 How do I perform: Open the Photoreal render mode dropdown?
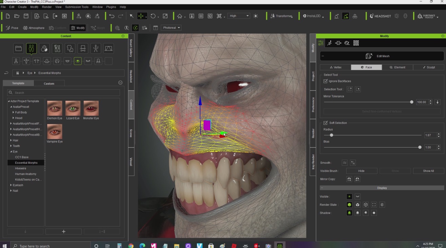171,28
